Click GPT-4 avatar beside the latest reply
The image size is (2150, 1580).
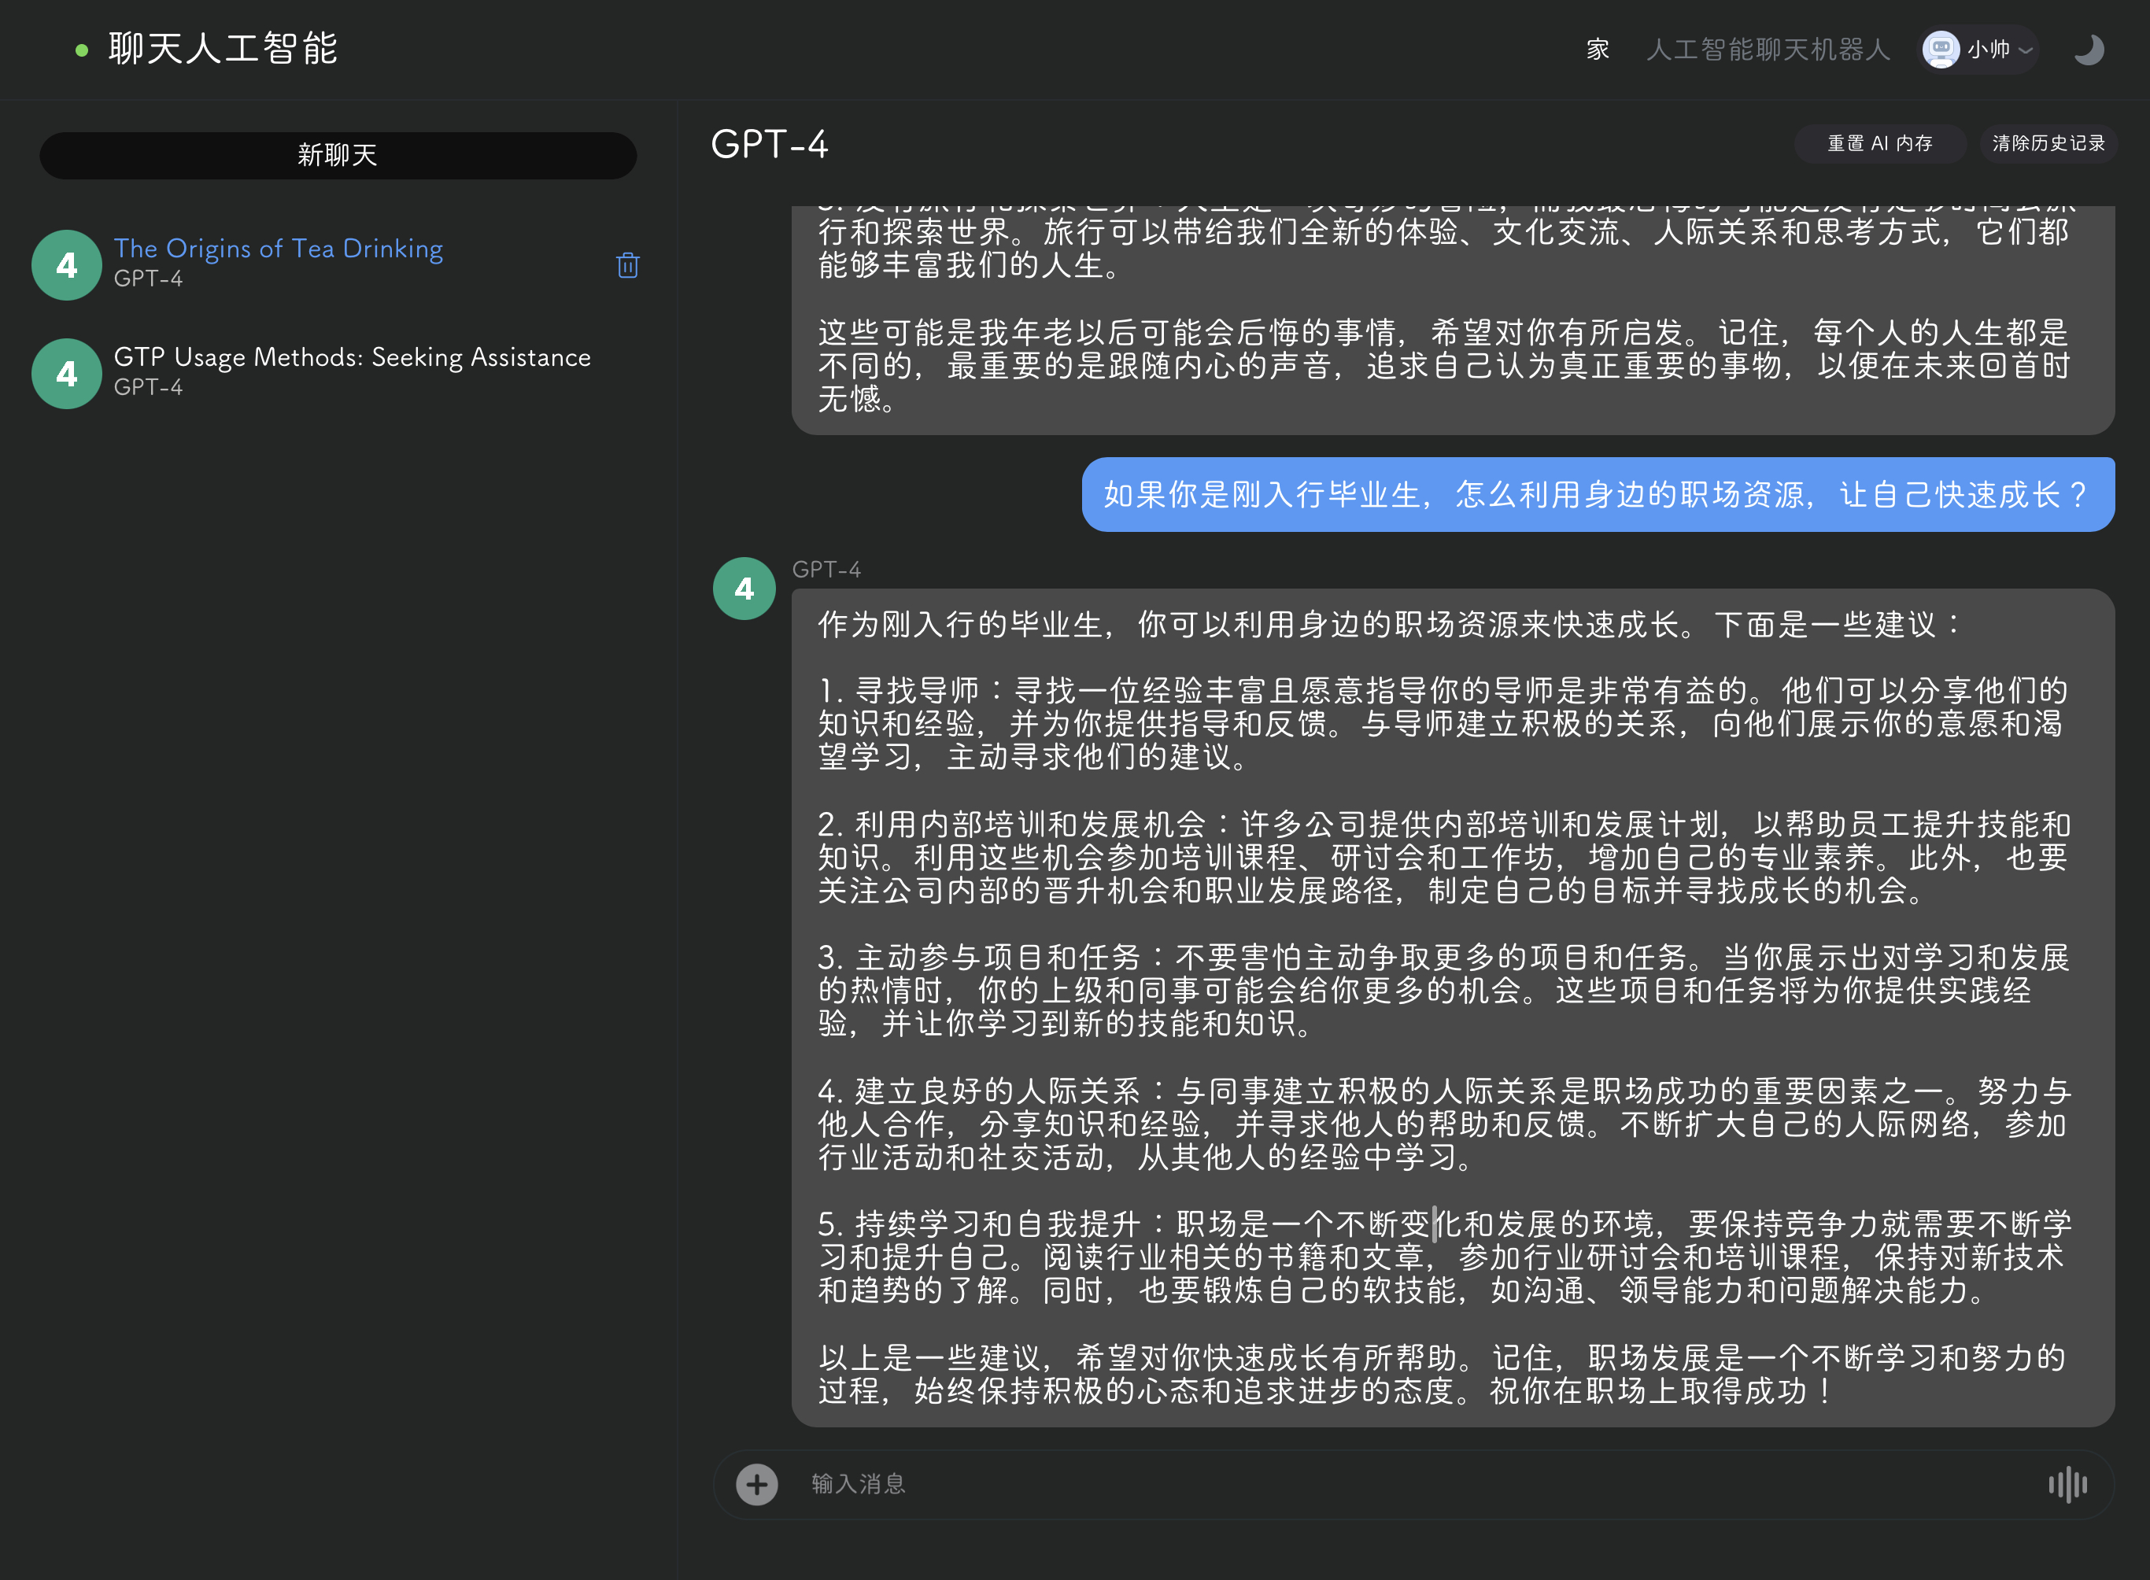744,589
